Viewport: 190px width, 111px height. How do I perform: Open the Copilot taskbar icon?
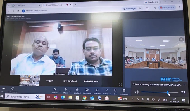pyautogui.click(x=56, y=97)
